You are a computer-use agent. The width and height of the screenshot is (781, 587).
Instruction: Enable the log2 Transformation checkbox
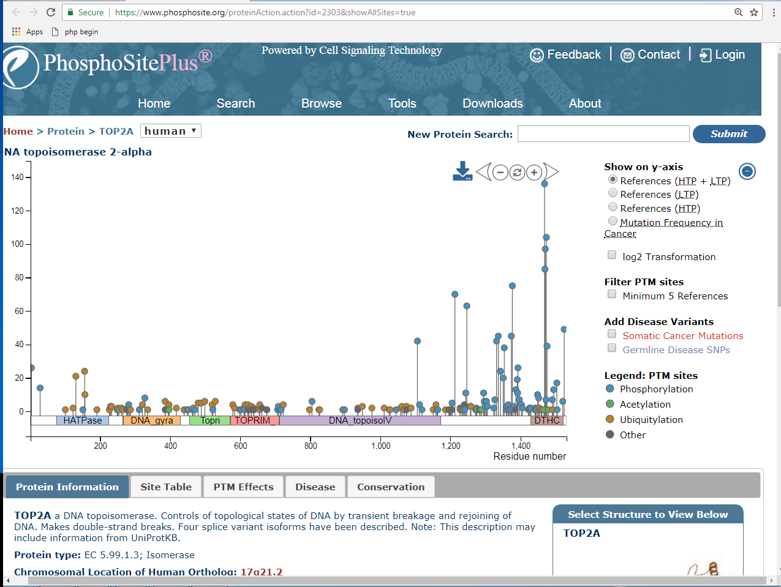612,255
